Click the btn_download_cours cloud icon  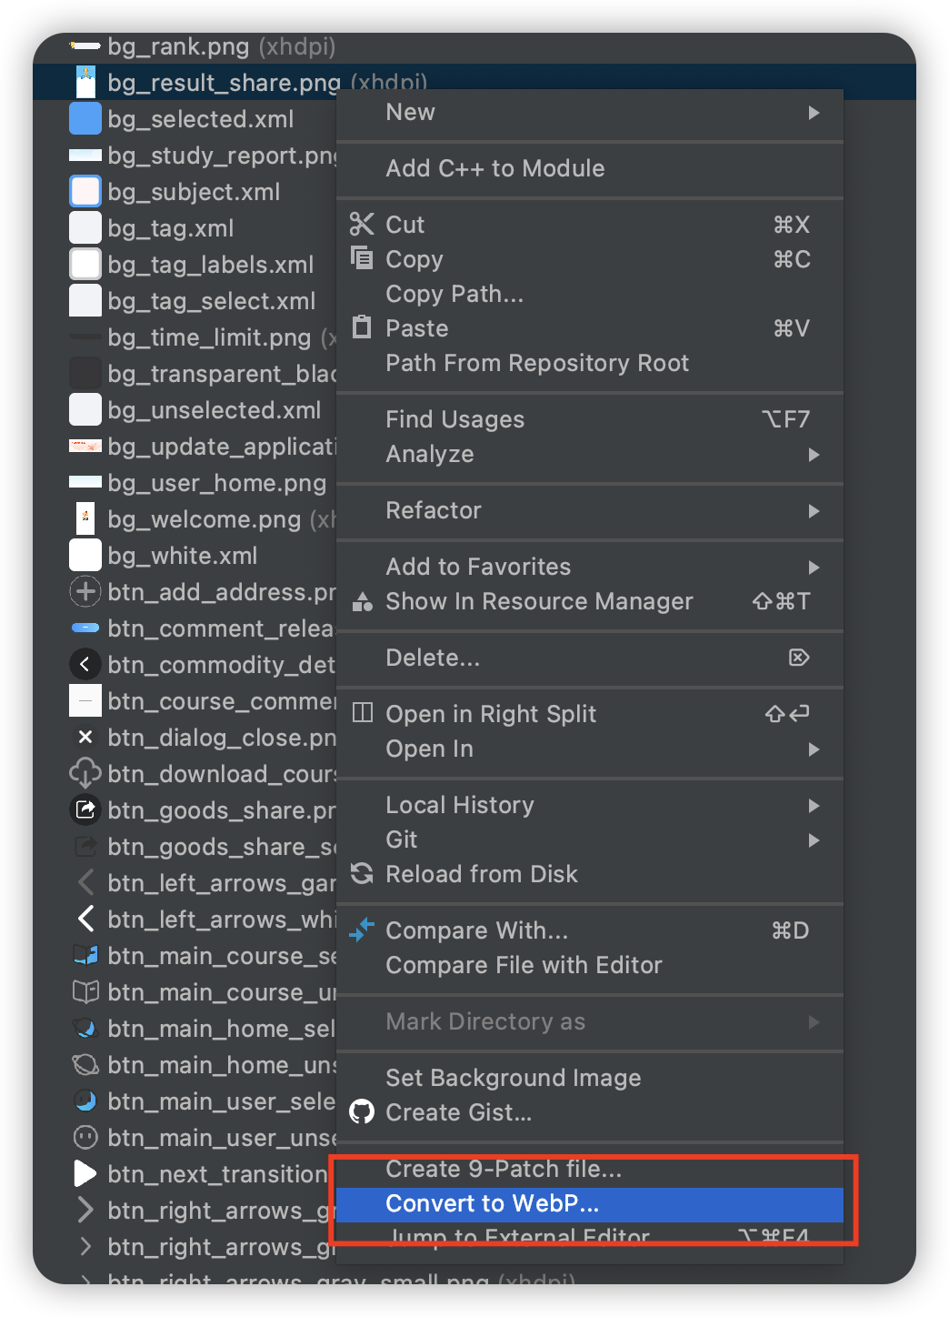[x=85, y=774]
